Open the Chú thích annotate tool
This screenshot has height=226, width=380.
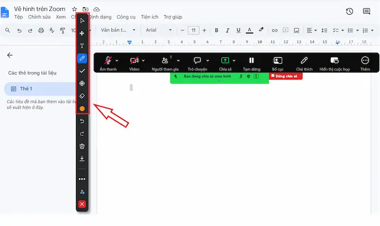[x=304, y=63]
